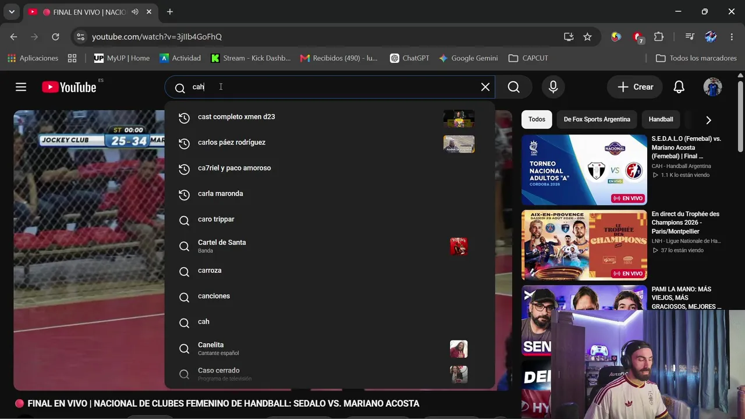Start voice search with the microphone
This screenshot has width=745, height=419.
tap(554, 87)
